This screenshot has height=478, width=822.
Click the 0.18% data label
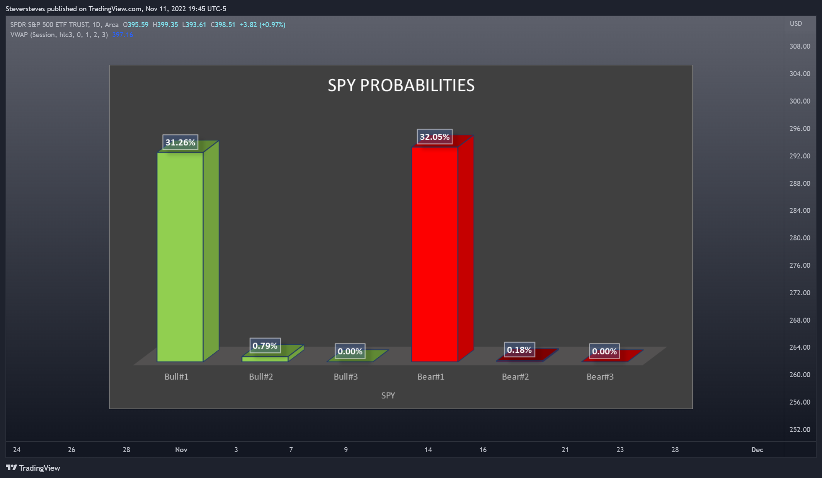click(x=519, y=350)
